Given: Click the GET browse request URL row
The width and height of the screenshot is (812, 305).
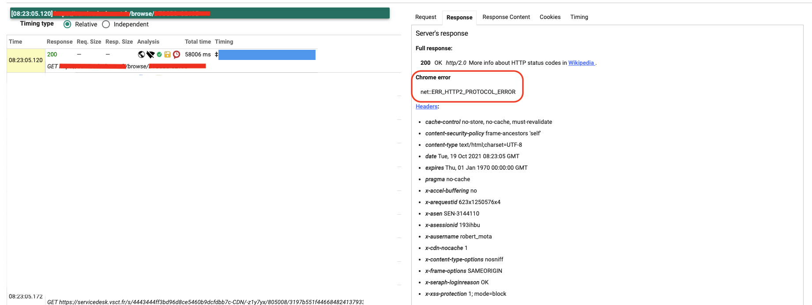Looking at the screenshot, I should coord(127,67).
